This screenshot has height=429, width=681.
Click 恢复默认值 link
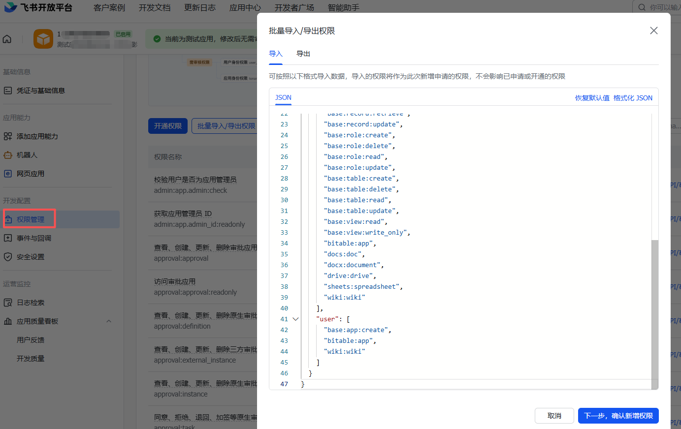[592, 98]
